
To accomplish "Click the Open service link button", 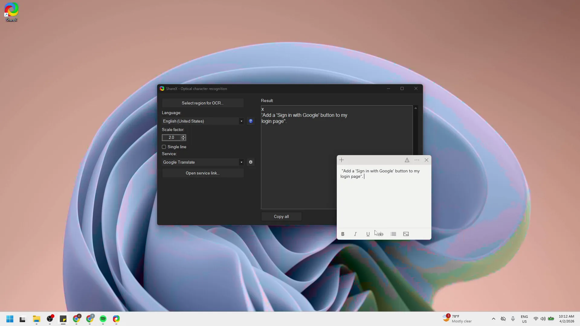I will point(203,173).
